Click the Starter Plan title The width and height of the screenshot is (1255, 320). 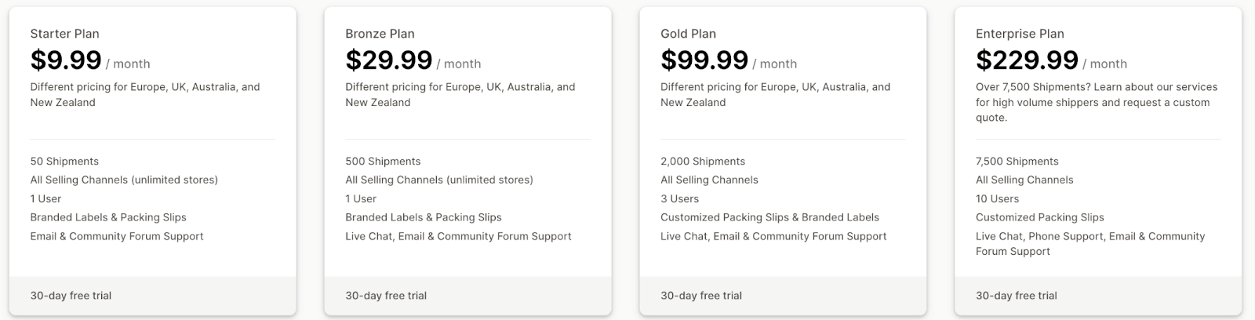64,34
